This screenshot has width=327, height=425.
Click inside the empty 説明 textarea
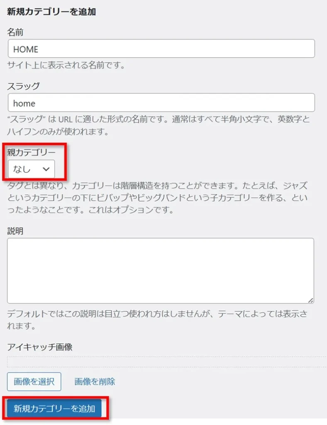[161, 271]
